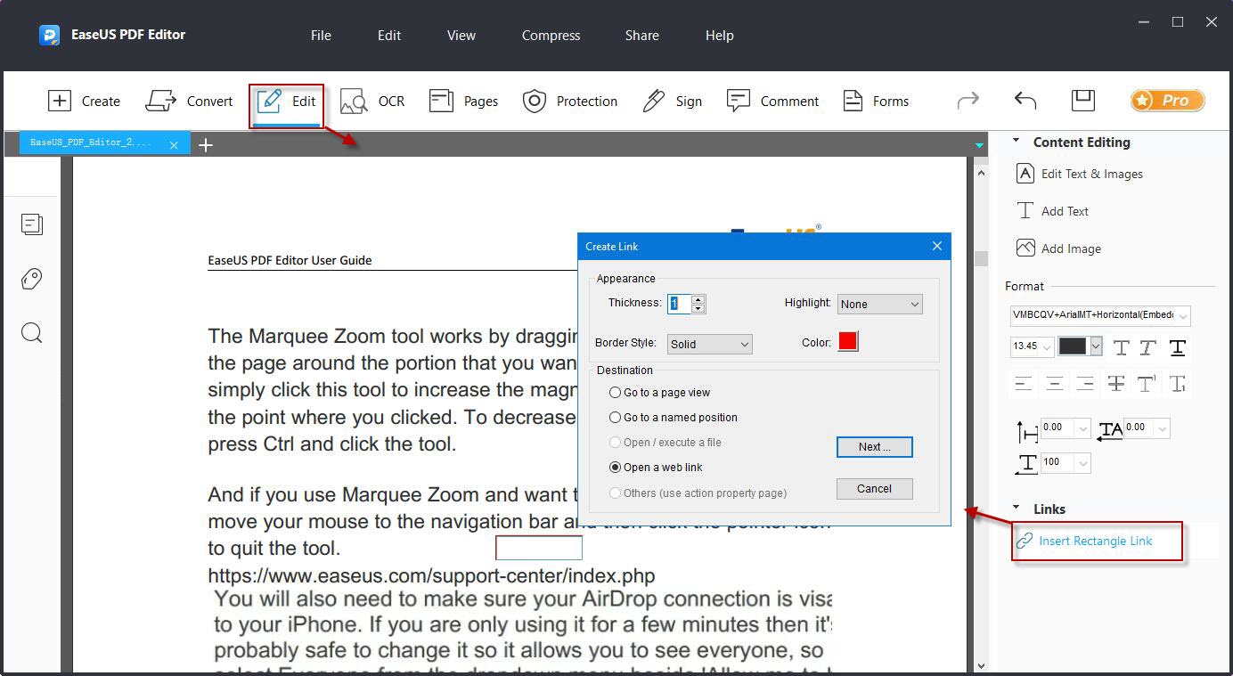Click the Thickness input field
The width and height of the screenshot is (1233, 676).
click(679, 304)
